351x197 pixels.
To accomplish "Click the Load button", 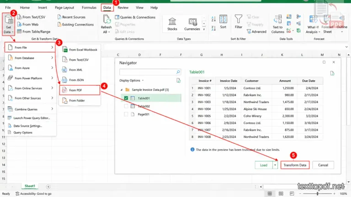I will pos(264,165).
